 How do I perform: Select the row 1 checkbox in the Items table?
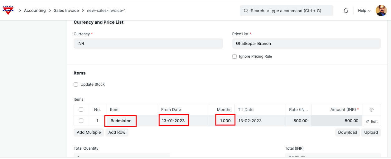[x=81, y=121]
